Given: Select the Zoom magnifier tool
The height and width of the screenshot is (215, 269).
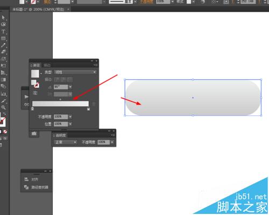Looking at the screenshot, I should pos(3,107).
